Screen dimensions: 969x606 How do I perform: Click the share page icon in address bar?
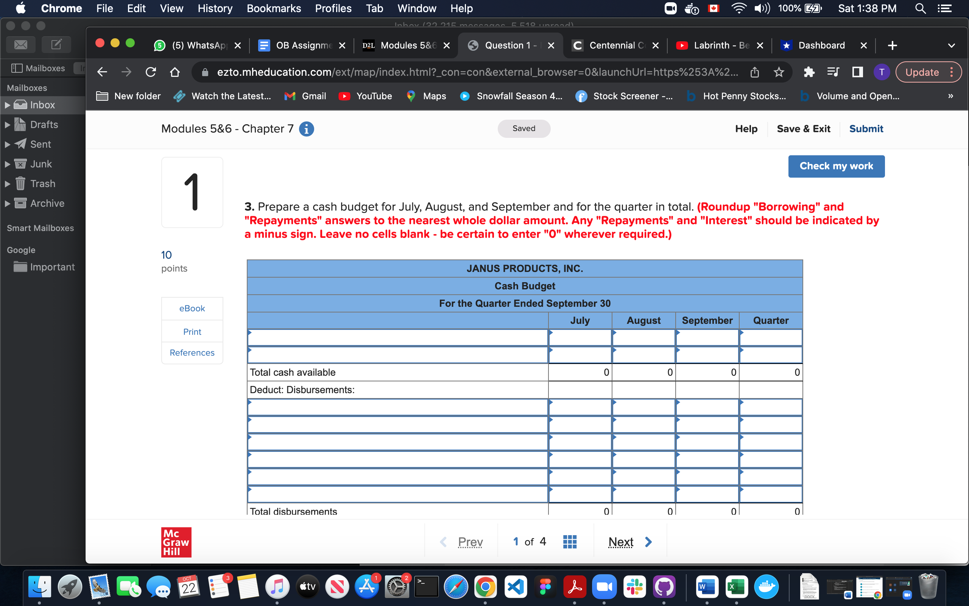pyautogui.click(x=754, y=72)
